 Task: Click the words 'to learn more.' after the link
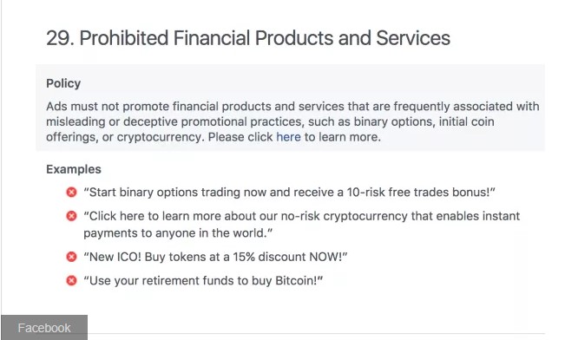click(x=342, y=137)
